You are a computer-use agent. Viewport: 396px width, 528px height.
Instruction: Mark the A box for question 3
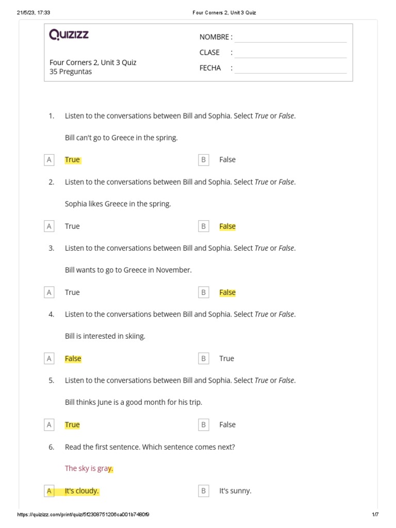[49, 292]
